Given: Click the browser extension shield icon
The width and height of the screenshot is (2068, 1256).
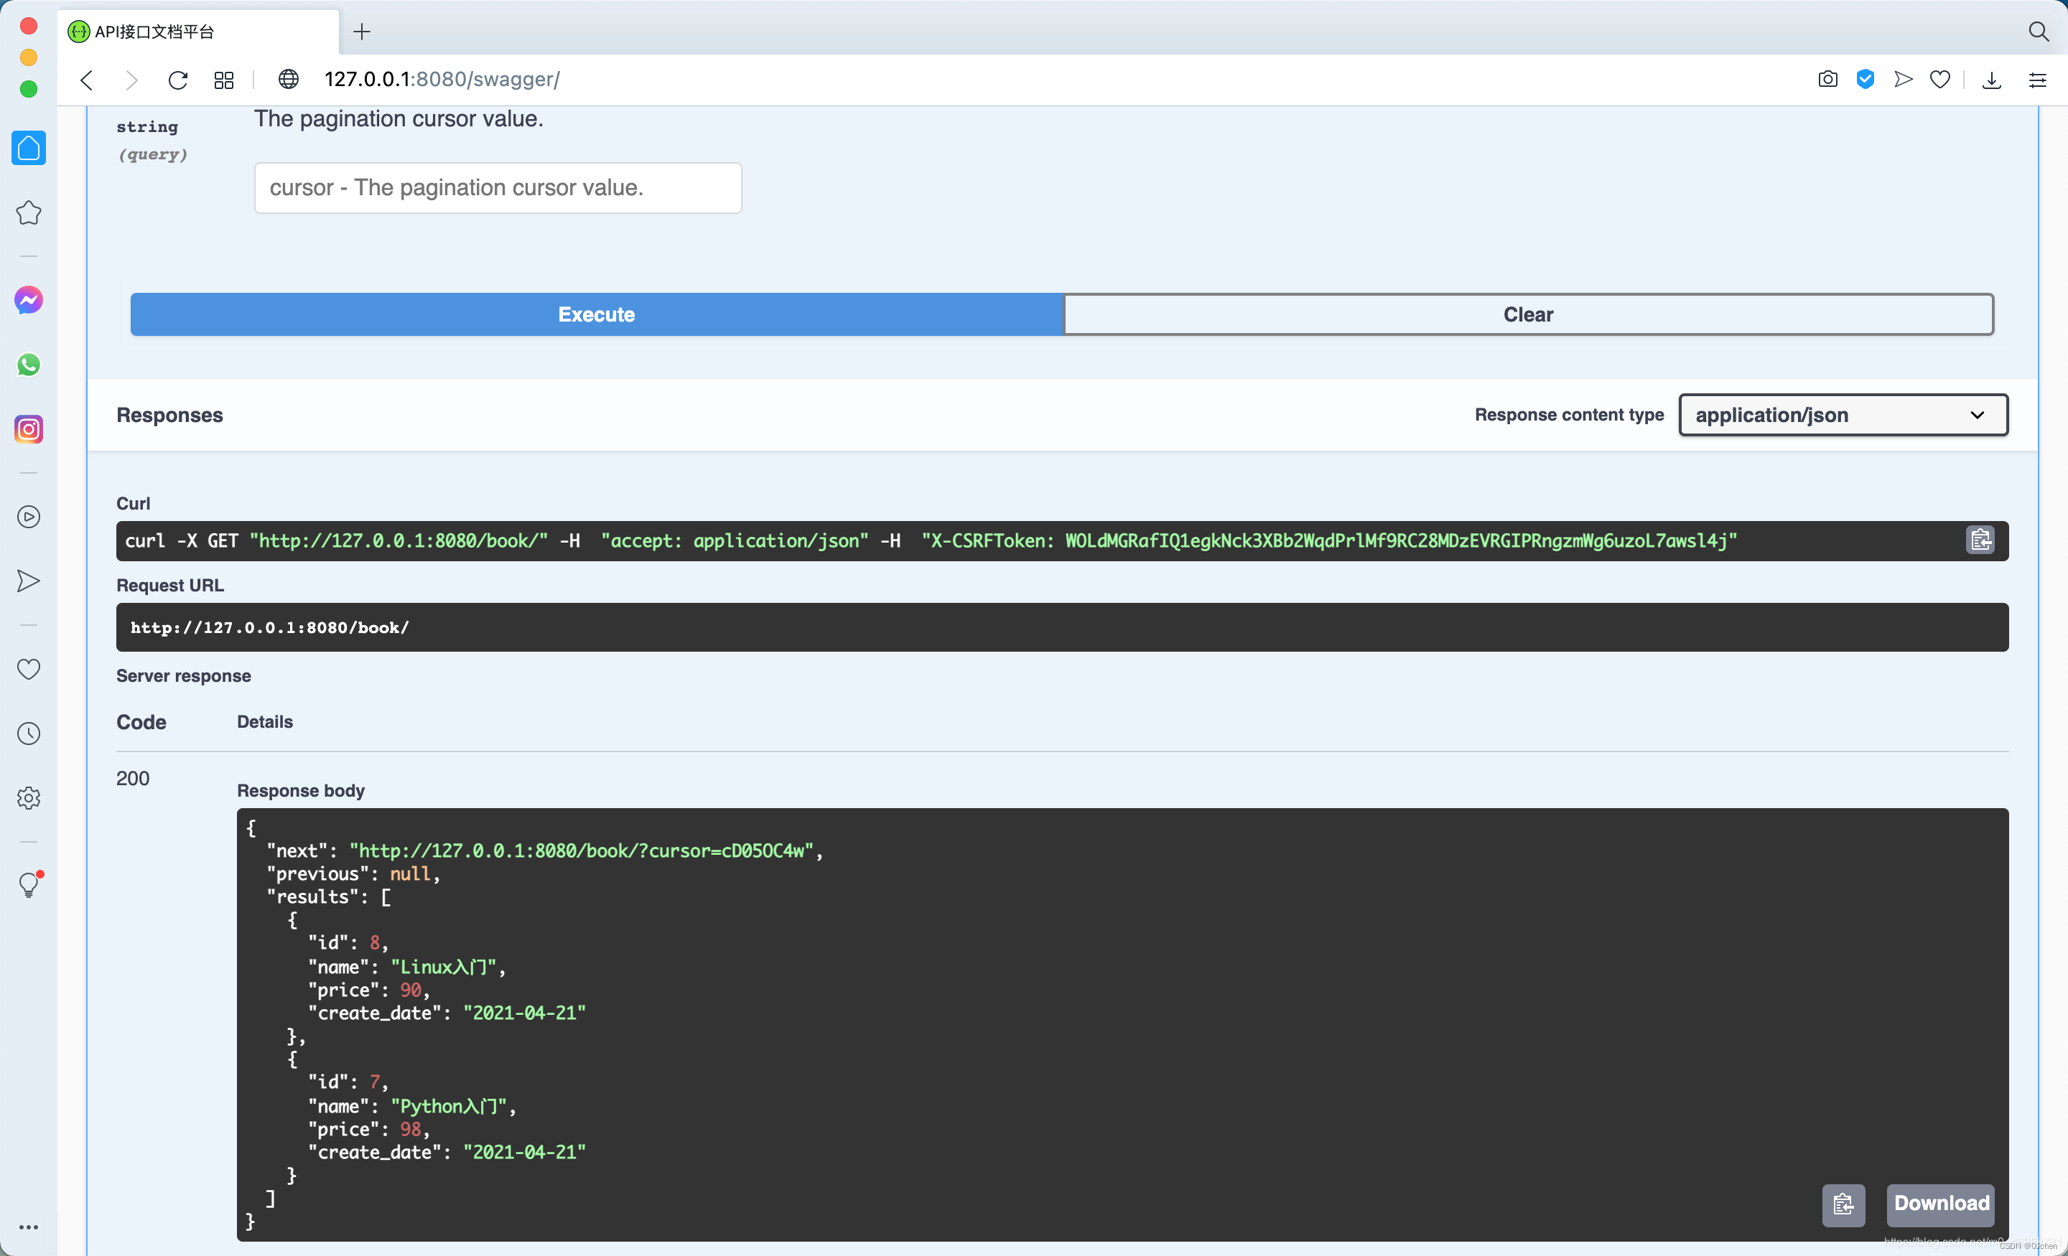Looking at the screenshot, I should (1868, 80).
